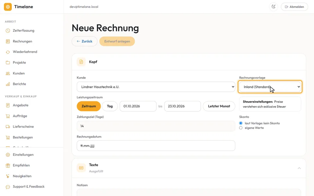This screenshot has width=314, height=196.
Task: Click Entwurf anlegen button
Action: [117, 41]
